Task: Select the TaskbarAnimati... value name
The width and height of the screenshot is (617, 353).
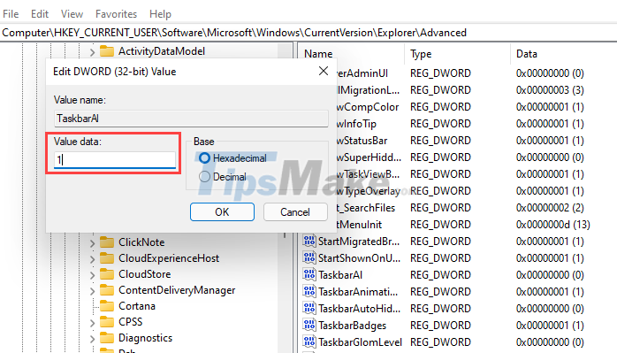Action: tap(358, 292)
